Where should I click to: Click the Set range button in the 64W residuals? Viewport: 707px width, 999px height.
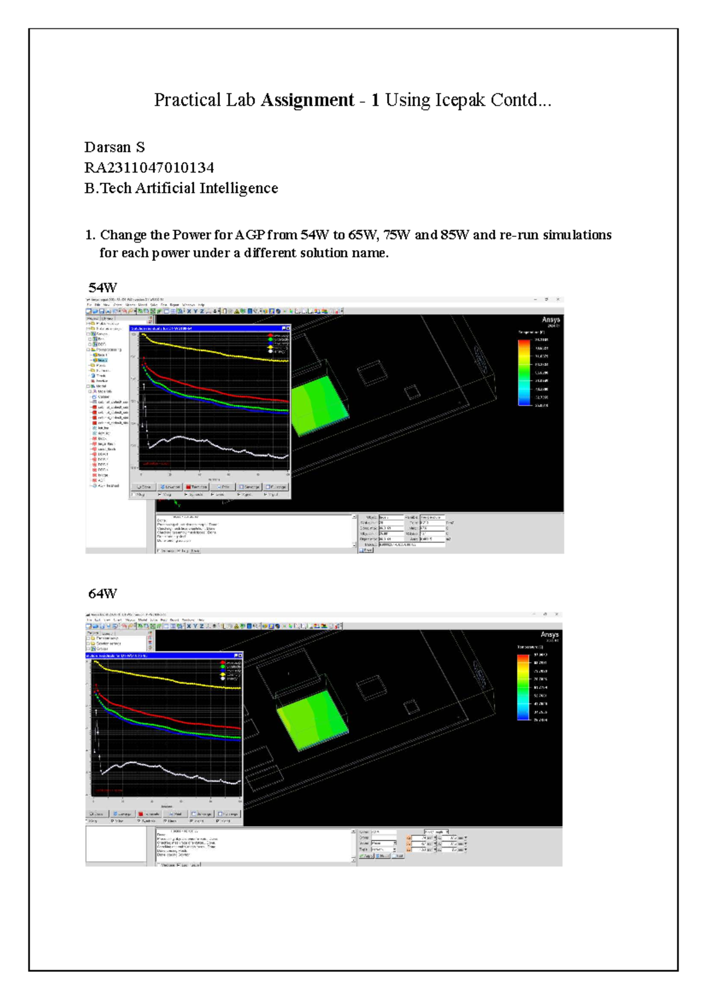click(x=201, y=814)
